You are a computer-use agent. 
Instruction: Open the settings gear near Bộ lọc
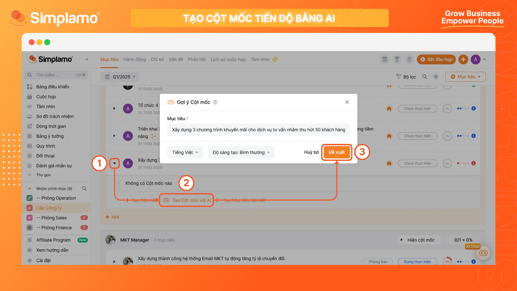pos(436,77)
